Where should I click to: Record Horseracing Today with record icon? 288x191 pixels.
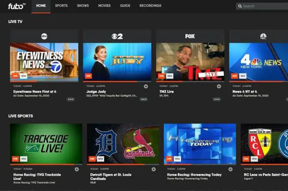(230, 169)
